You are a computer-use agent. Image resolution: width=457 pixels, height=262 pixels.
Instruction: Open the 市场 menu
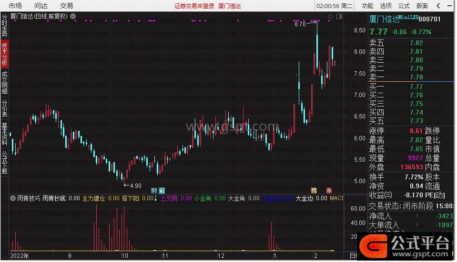coord(15,6)
